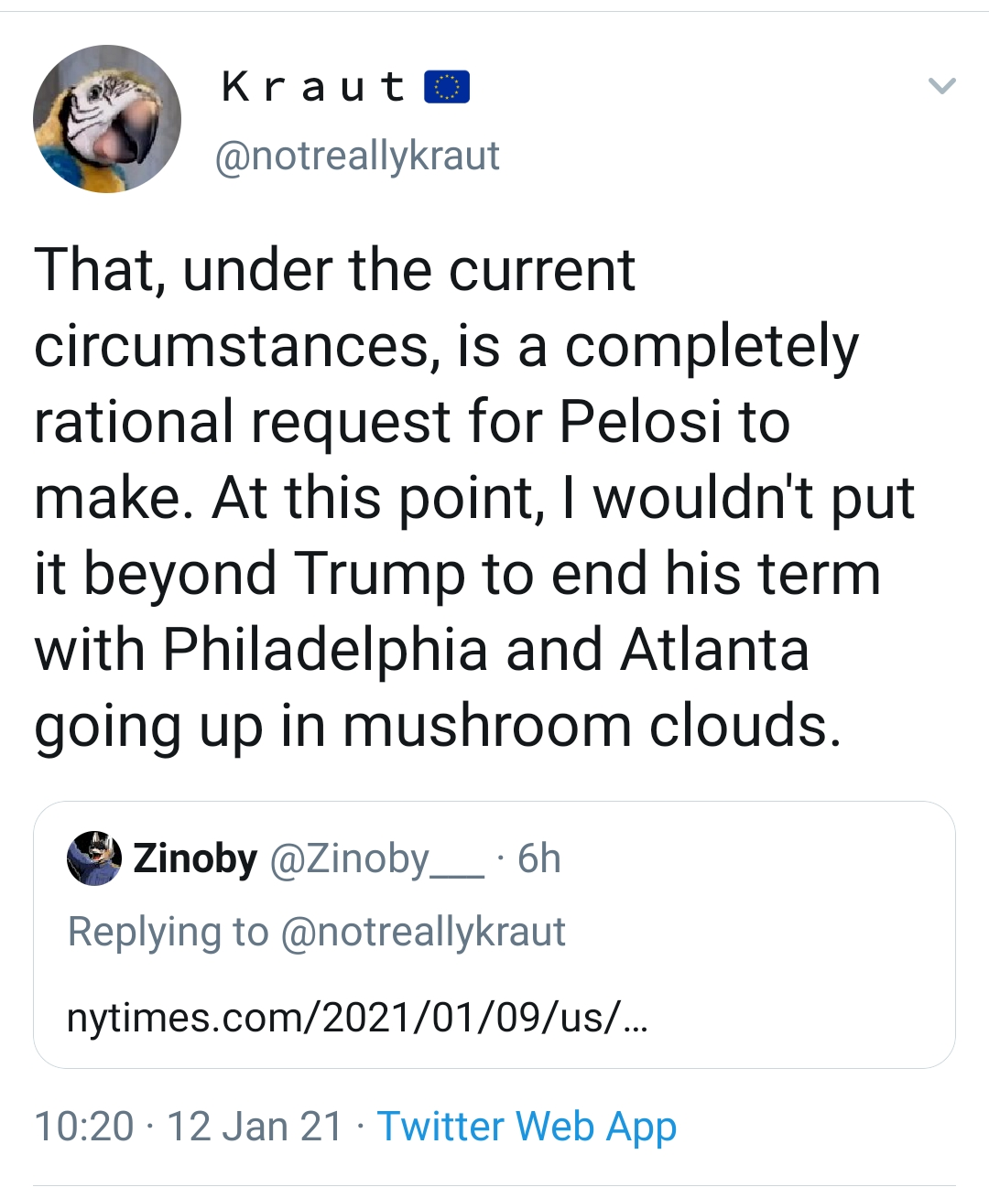Click the word 'Philadelphia' in the tweet
Screen dimensions: 989x1198
pyautogui.click(x=325, y=650)
